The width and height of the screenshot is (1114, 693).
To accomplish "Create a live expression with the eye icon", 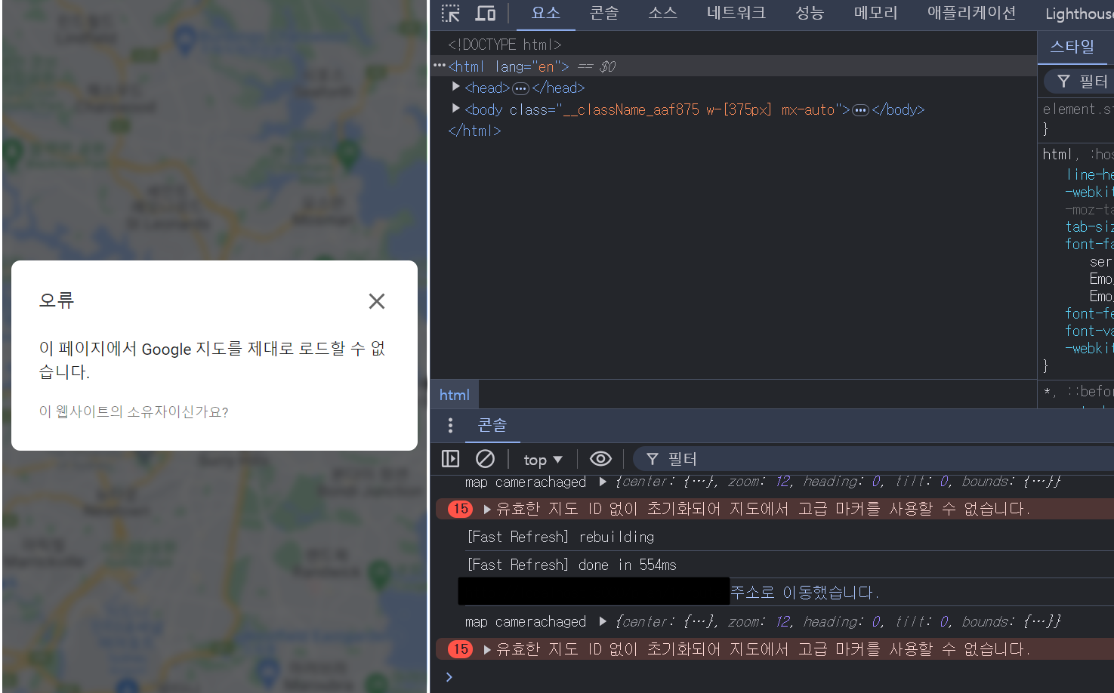I will point(600,458).
